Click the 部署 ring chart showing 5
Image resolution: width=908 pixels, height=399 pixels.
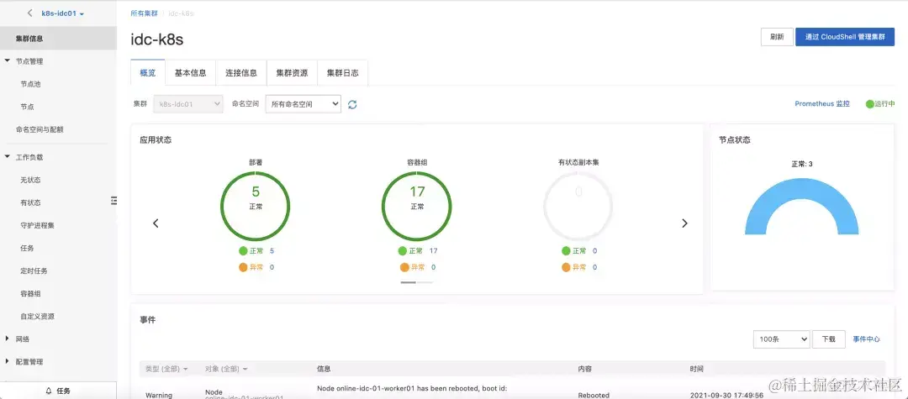(256, 206)
